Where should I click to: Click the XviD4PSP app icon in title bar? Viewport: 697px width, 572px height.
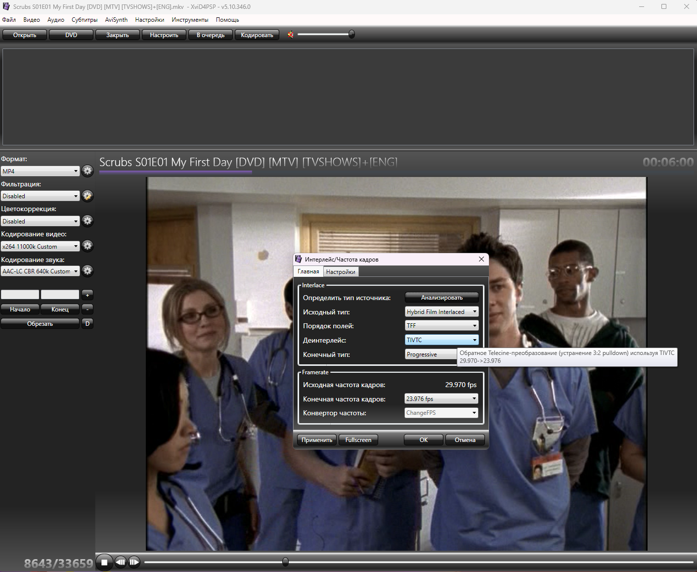tap(6, 6)
